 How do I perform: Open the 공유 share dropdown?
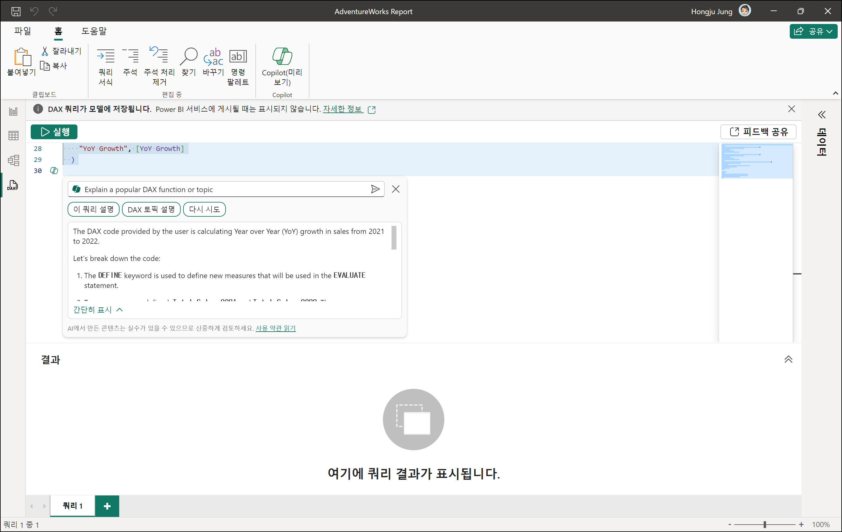[x=813, y=31]
